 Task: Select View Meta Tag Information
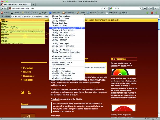point(67,73)
